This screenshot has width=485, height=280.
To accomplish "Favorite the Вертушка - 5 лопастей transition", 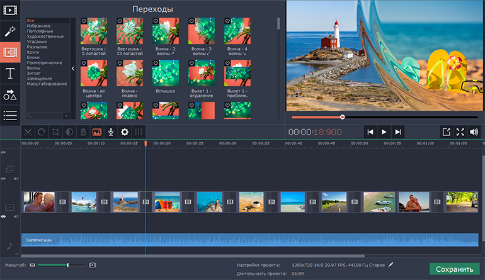I will tap(84, 21).
